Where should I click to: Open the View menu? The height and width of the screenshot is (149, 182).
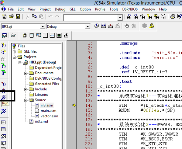pyautogui.click(x=32, y=9)
